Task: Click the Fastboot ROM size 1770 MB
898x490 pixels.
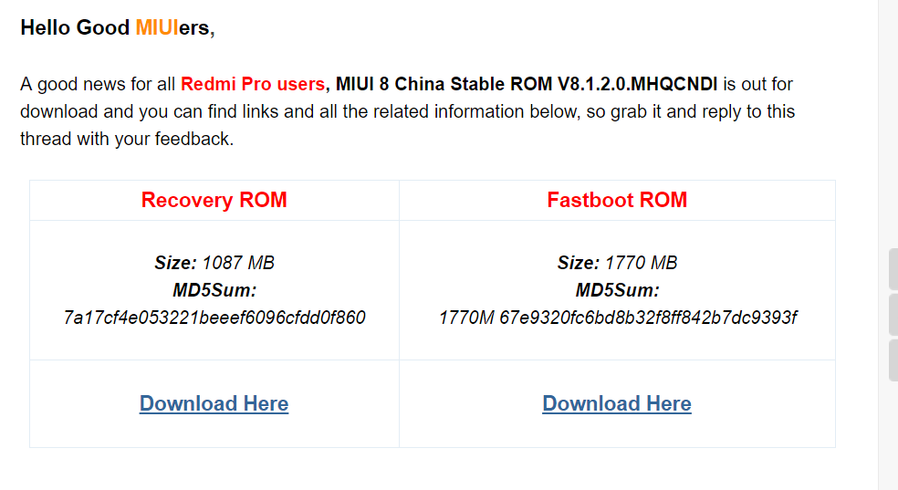Action: pos(641,263)
